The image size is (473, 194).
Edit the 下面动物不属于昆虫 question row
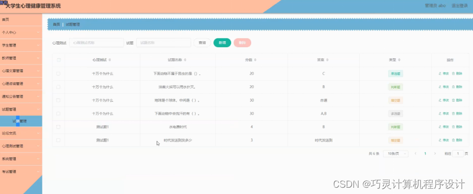[444, 73]
